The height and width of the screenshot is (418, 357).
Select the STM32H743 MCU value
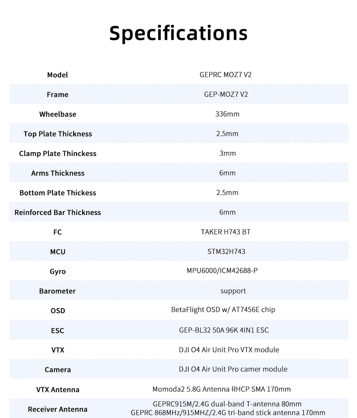227,252
